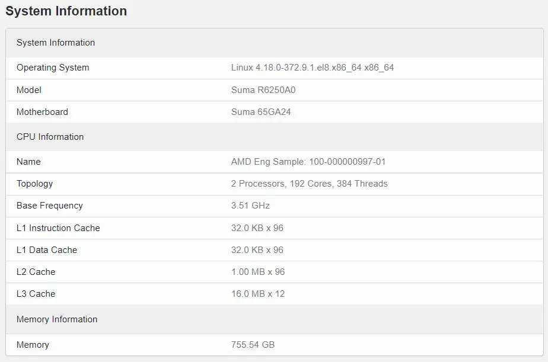548x362 pixels.
Task: Click the CPU Information section header
Action: point(50,137)
